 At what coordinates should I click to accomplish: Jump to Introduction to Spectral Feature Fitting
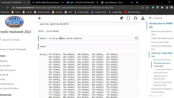click(161, 90)
